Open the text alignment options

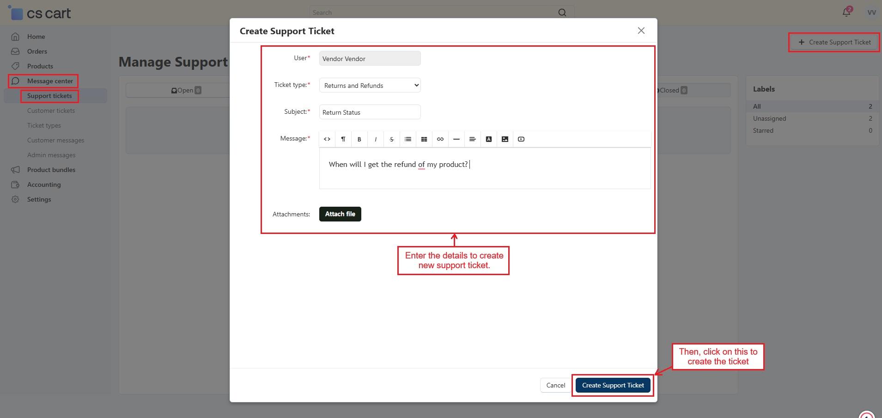click(x=472, y=139)
